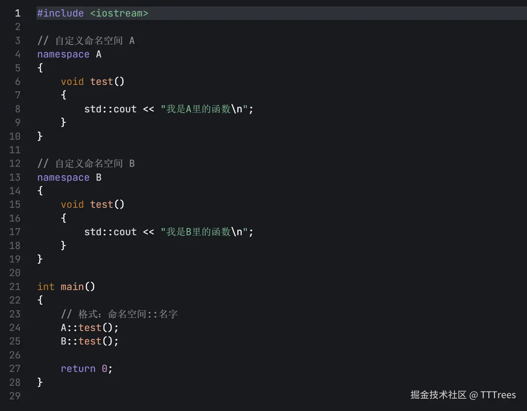
Task: Click the B::test() call in main
Action: tap(89, 341)
